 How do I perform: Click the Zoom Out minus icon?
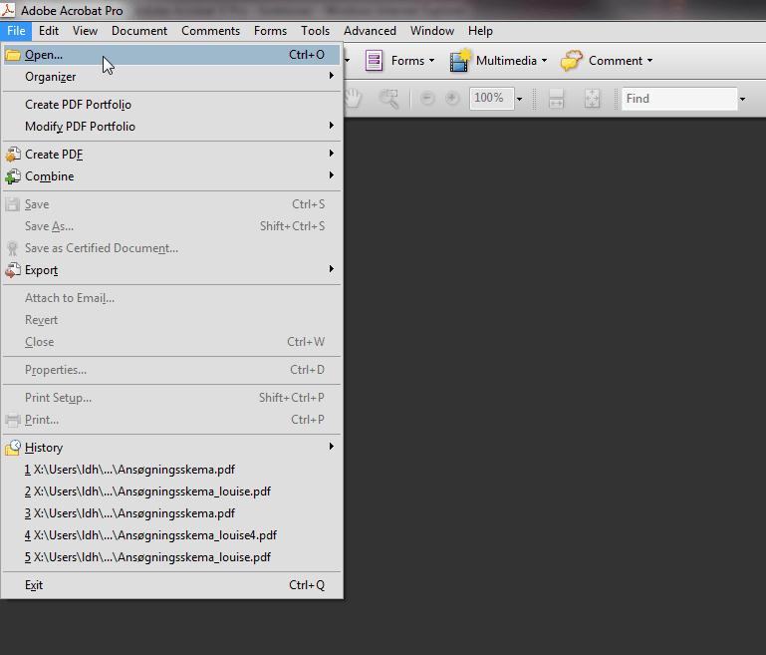point(427,99)
